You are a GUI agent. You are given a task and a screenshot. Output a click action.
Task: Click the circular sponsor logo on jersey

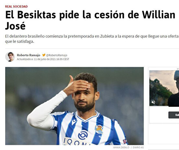point(83,135)
